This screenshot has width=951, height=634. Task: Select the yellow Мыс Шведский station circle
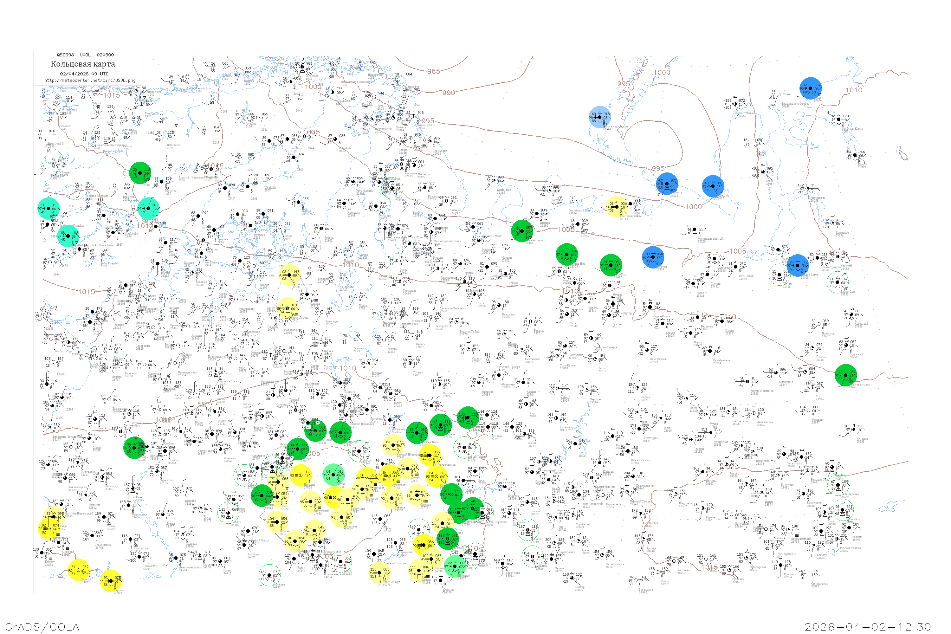click(x=617, y=207)
